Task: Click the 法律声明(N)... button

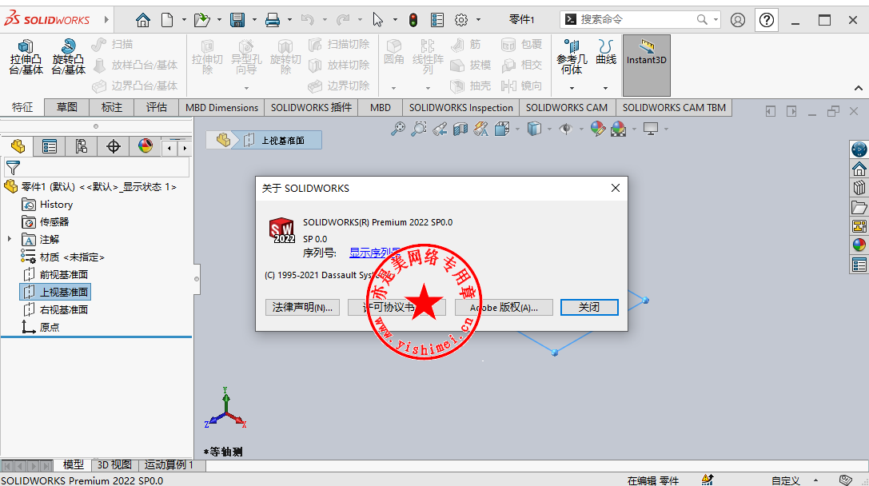Action: [303, 307]
